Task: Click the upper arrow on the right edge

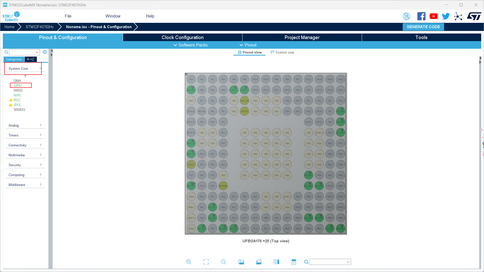Action: point(480,58)
